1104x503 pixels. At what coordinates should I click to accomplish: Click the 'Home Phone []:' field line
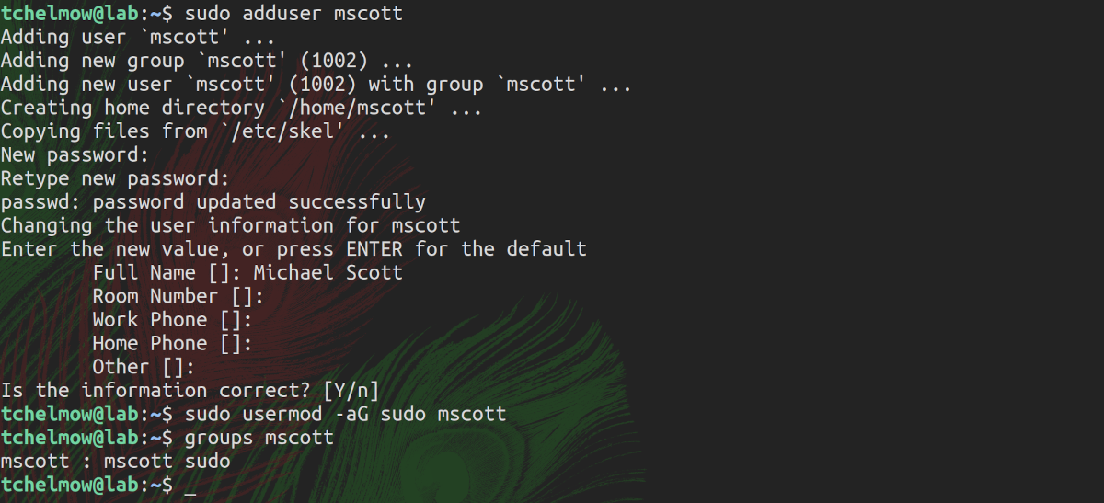pyautogui.click(x=172, y=343)
